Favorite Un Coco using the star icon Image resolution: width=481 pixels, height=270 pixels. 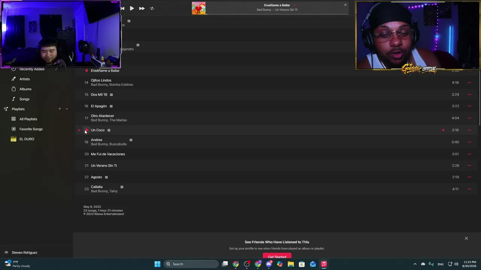79,130
